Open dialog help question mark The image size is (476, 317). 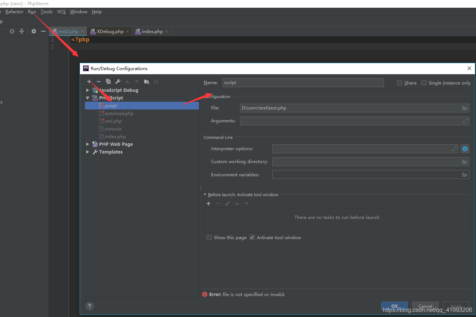point(90,306)
